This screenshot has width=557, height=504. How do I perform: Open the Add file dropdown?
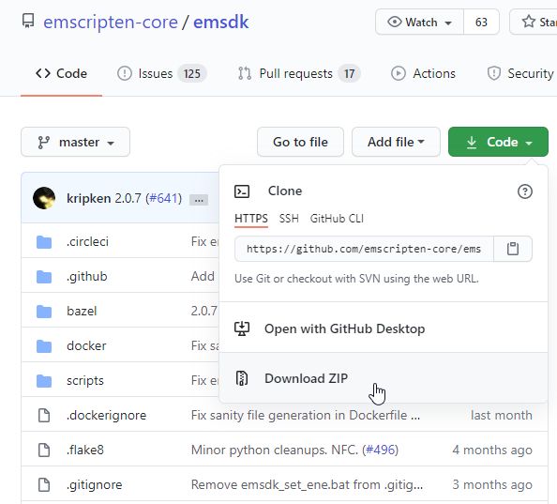pos(396,142)
